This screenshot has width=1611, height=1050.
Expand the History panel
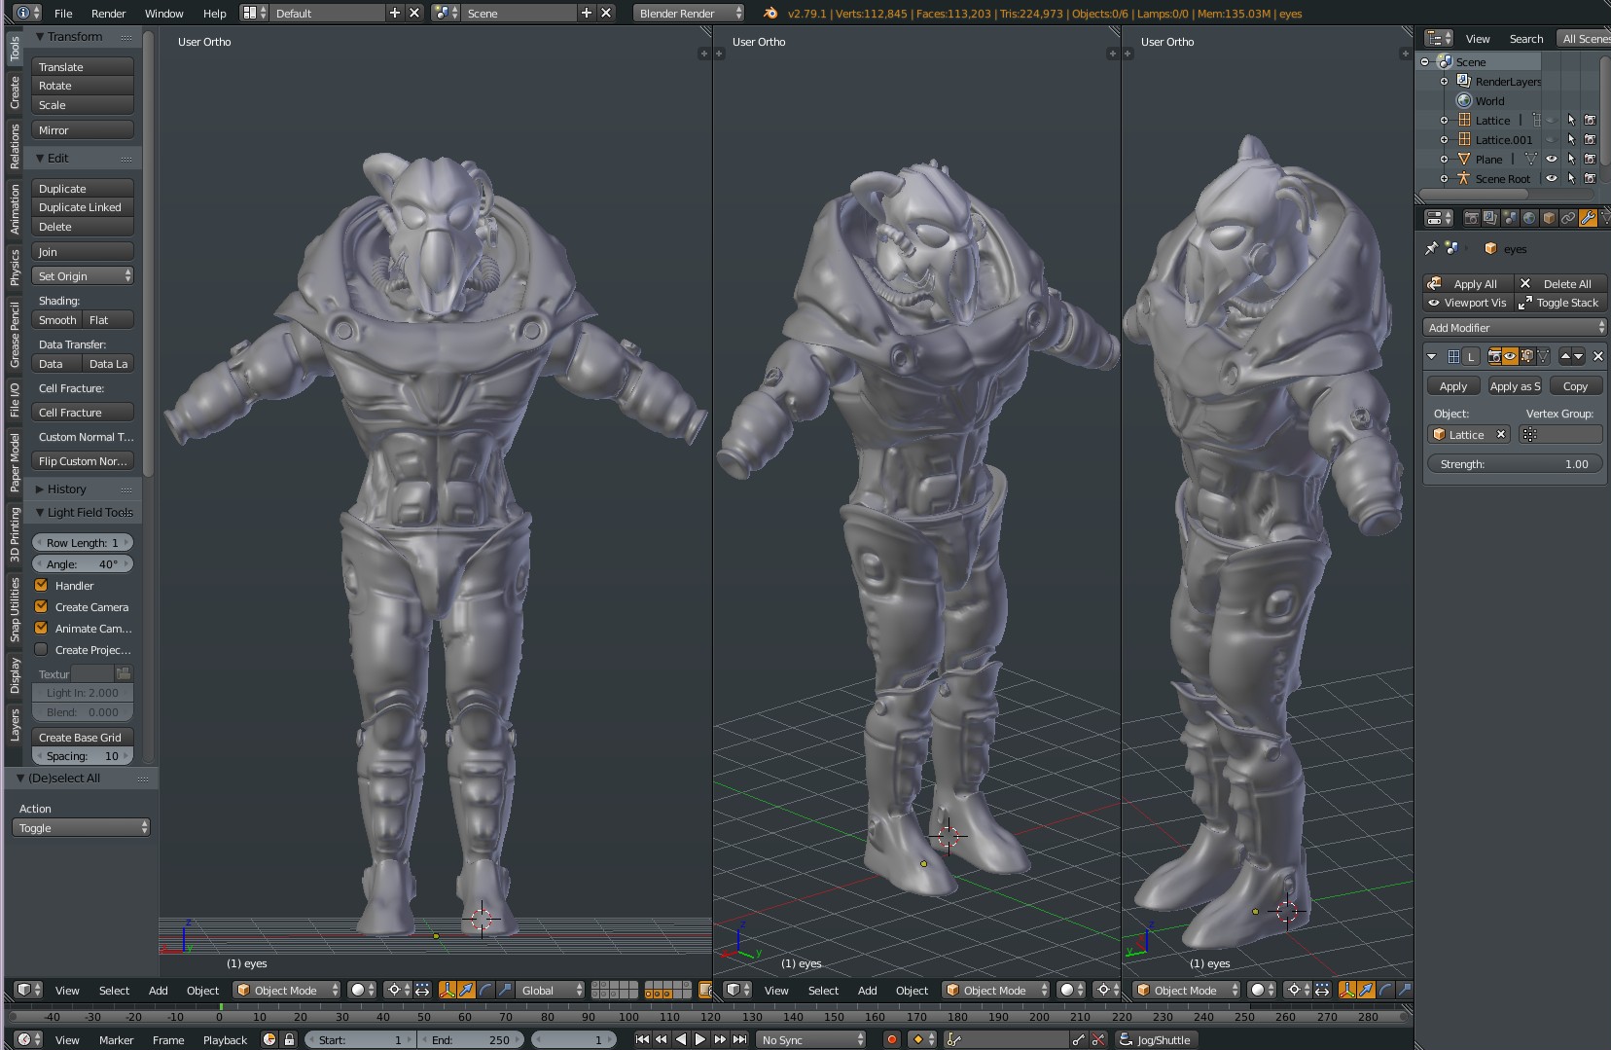point(67,489)
